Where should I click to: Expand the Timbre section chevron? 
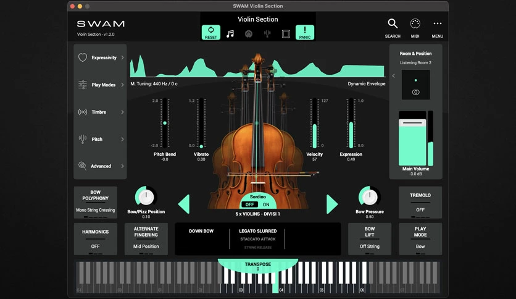122,112
